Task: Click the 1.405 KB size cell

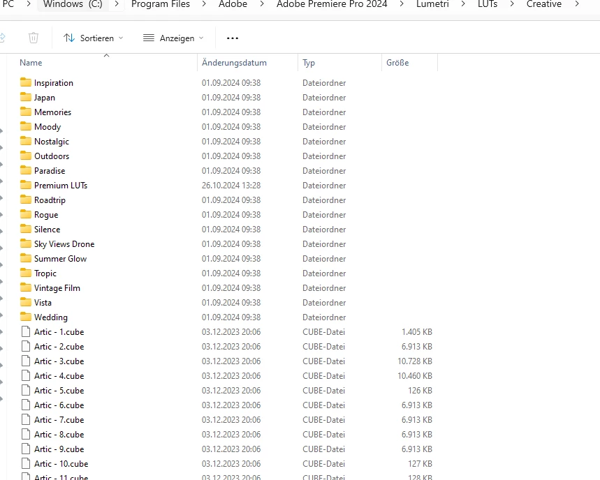Action: coord(417,331)
